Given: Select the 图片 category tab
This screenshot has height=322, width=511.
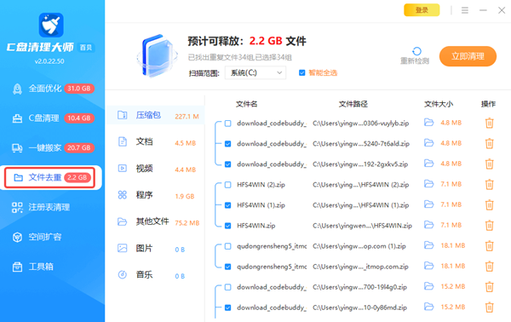Looking at the screenshot, I should (156, 249).
